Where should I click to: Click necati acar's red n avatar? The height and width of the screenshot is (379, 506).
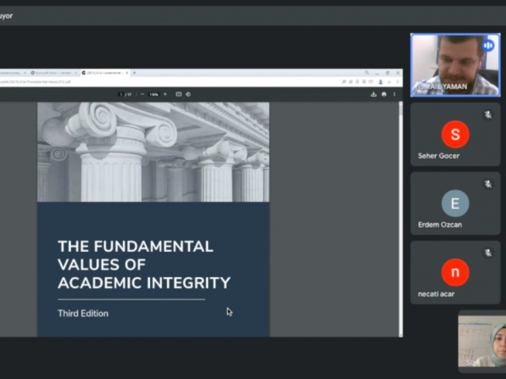point(455,272)
